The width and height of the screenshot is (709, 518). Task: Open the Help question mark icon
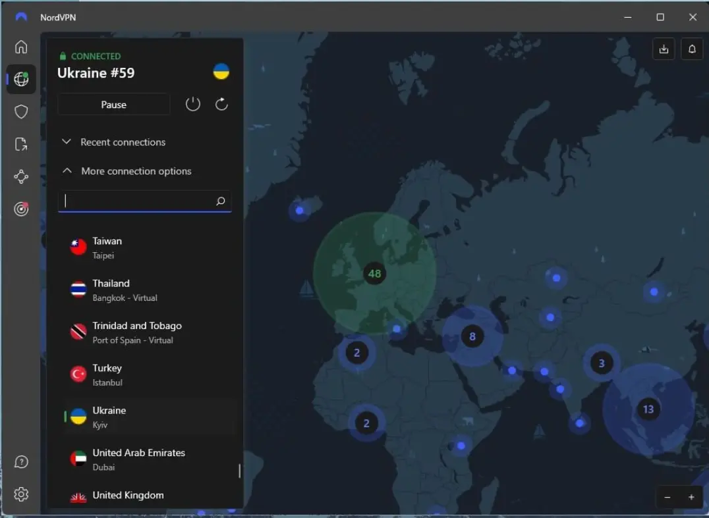click(21, 462)
